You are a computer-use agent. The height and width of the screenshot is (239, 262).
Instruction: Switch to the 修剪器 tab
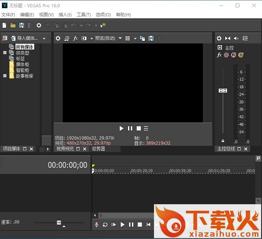98,149
